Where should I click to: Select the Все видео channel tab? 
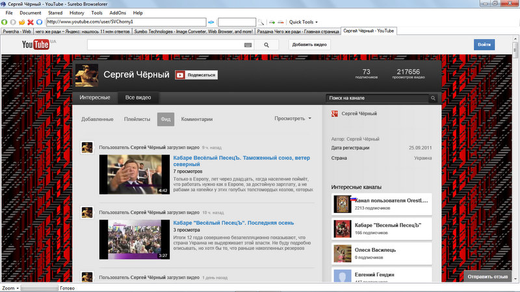click(138, 98)
